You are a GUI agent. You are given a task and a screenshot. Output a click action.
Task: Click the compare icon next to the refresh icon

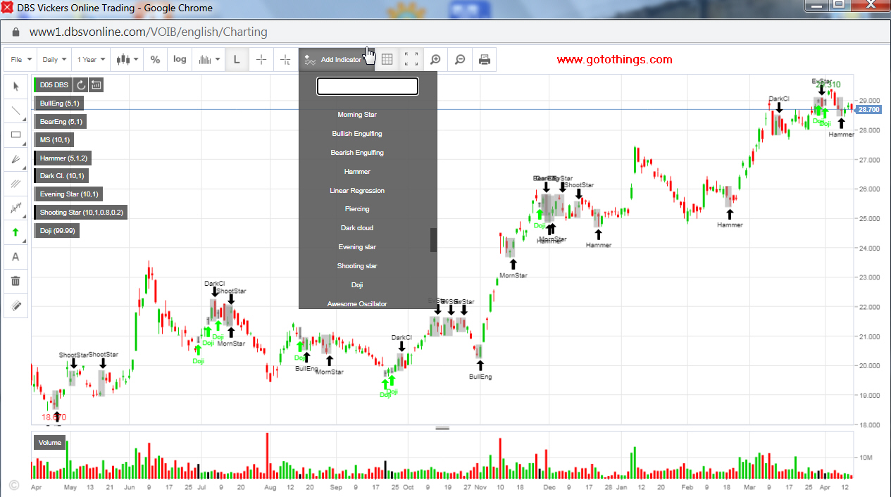tap(96, 85)
